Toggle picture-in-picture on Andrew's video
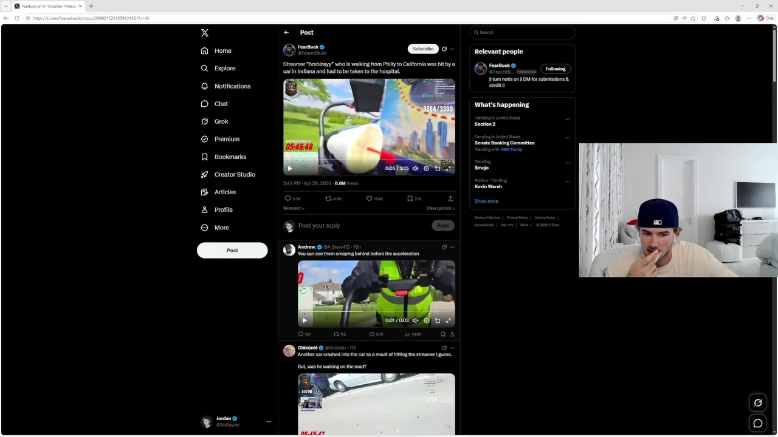778x437 pixels. tap(437, 320)
